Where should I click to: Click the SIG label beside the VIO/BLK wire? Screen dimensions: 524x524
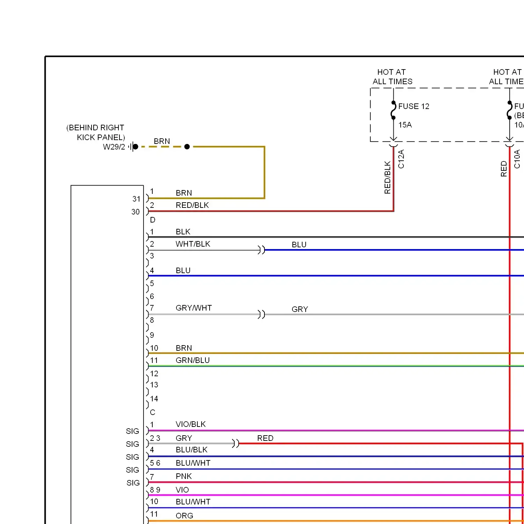132,431
